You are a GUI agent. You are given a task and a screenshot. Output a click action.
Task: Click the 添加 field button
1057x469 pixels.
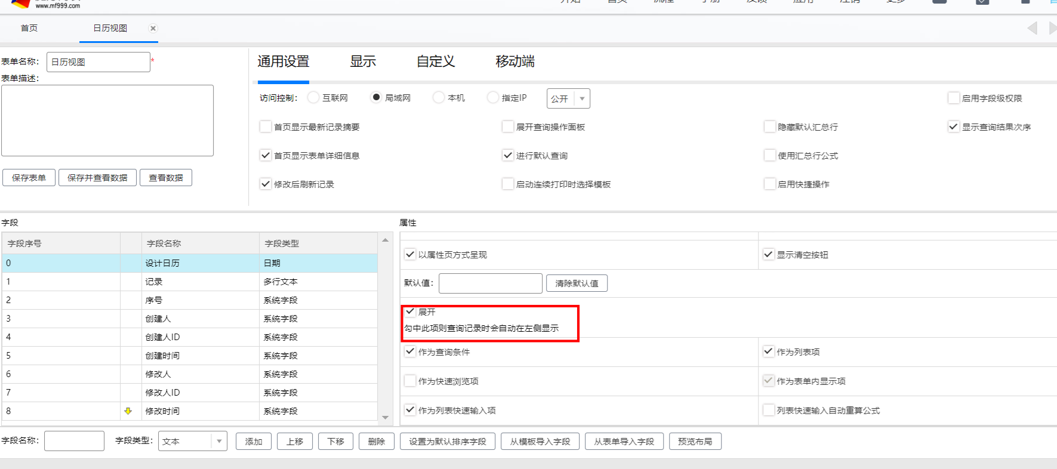(254, 442)
